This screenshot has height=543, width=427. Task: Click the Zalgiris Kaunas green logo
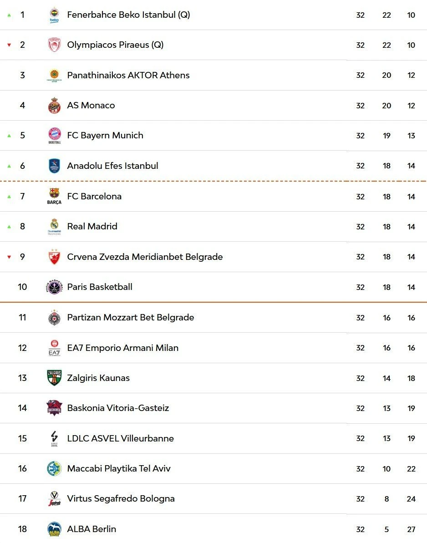(54, 378)
